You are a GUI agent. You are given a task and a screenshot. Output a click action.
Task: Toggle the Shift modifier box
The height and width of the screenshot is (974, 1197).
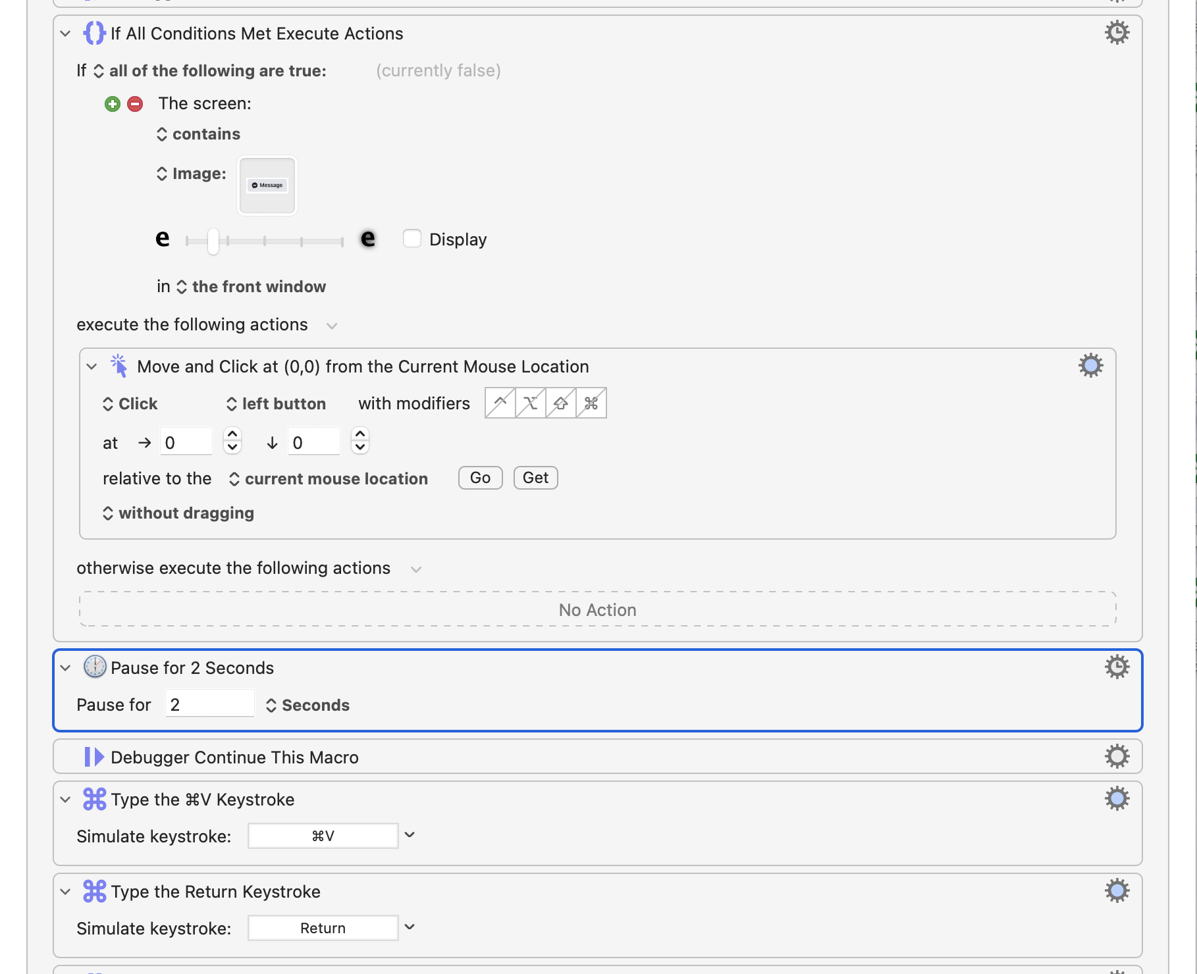561,403
